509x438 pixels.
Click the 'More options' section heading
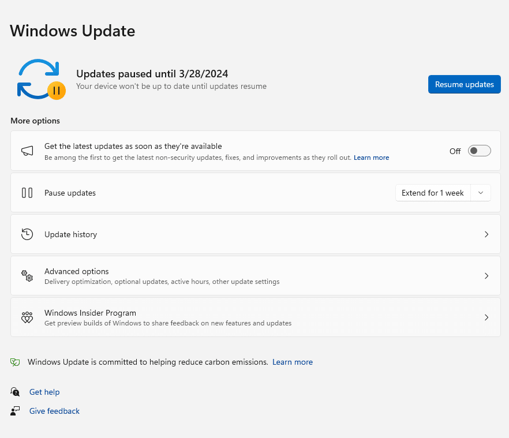pyautogui.click(x=35, y=121)
